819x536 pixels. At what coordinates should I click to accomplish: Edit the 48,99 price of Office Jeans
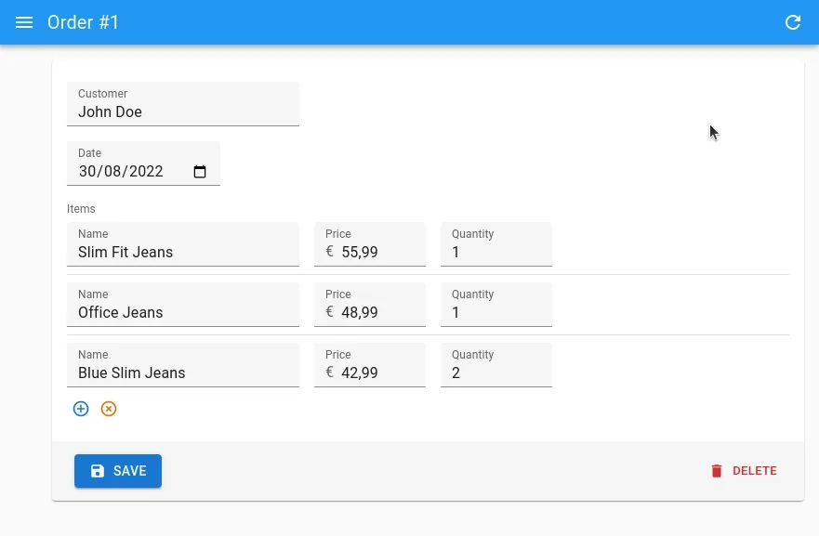click(x=370, y=312)
